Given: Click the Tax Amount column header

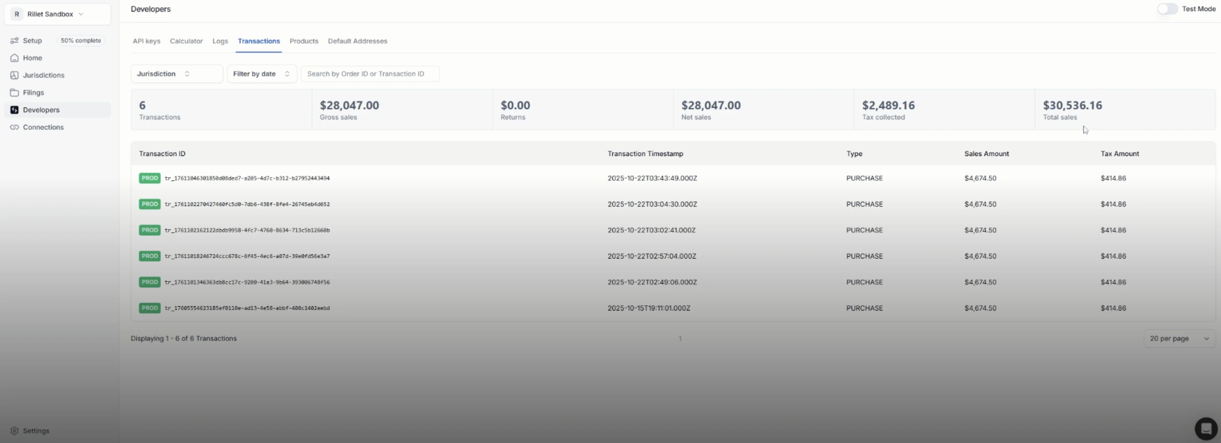Looking at the screenshot, I should (1120, 154).
